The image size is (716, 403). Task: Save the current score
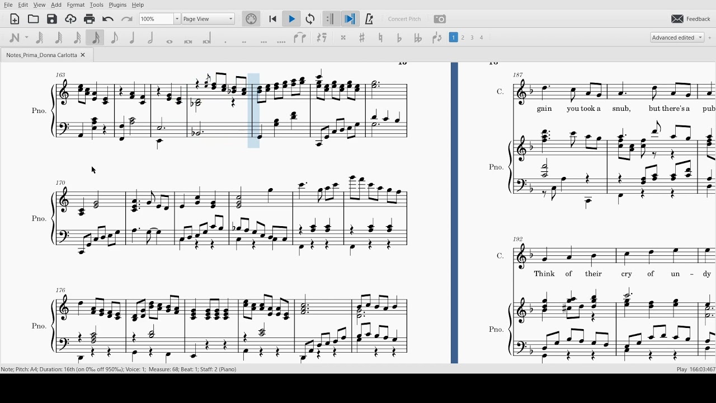[52, 19]
